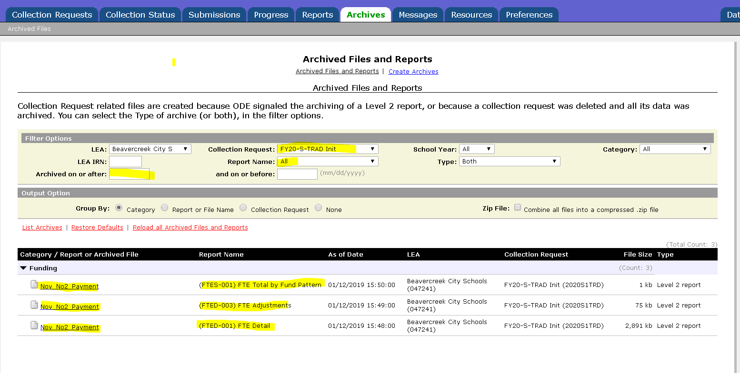Click the List Archives link
Image resolution: width=740 pixels, height=373 pixels.
point(42,228)
